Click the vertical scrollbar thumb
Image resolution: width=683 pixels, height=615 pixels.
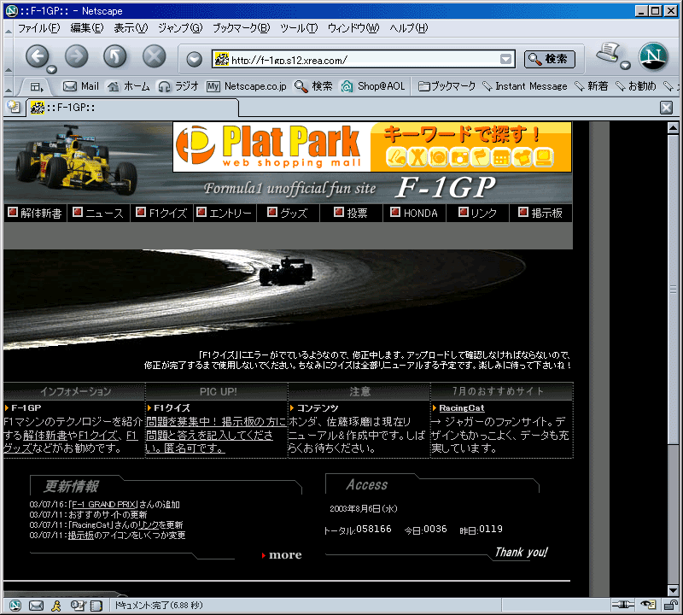[x=673, y=290]
